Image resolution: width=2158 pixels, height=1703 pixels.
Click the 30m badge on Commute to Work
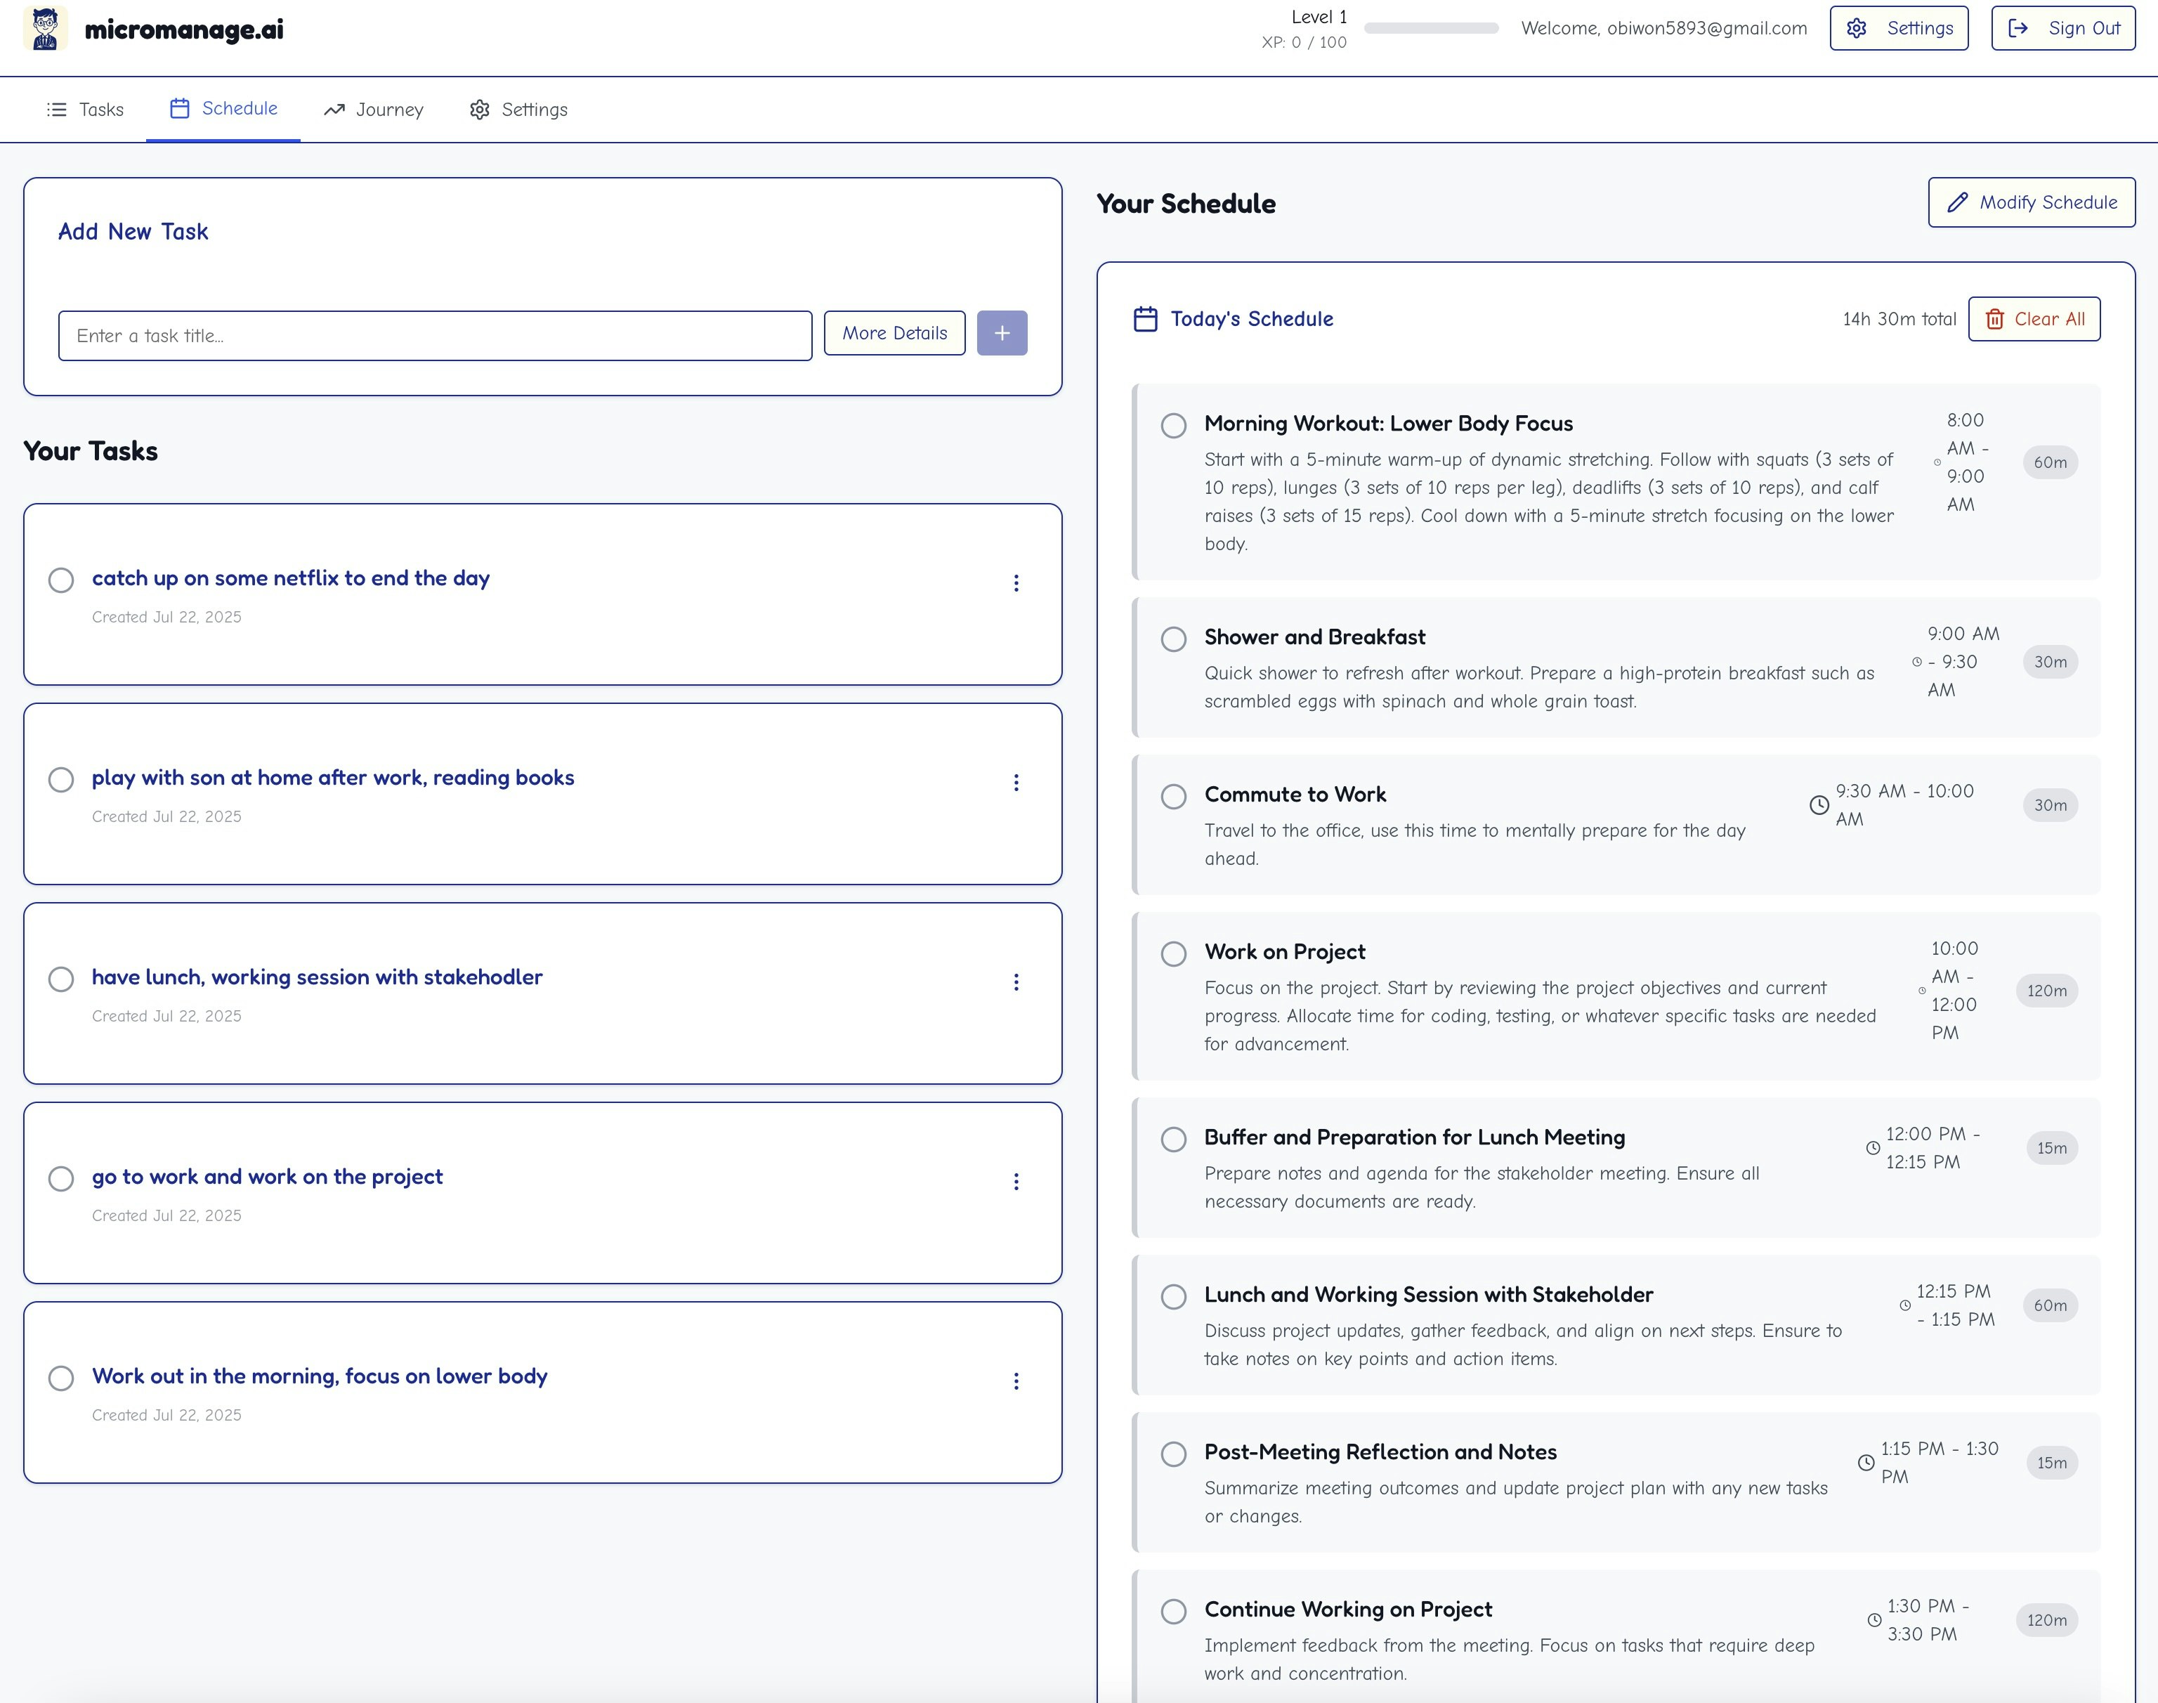[x=2051, y=806]
